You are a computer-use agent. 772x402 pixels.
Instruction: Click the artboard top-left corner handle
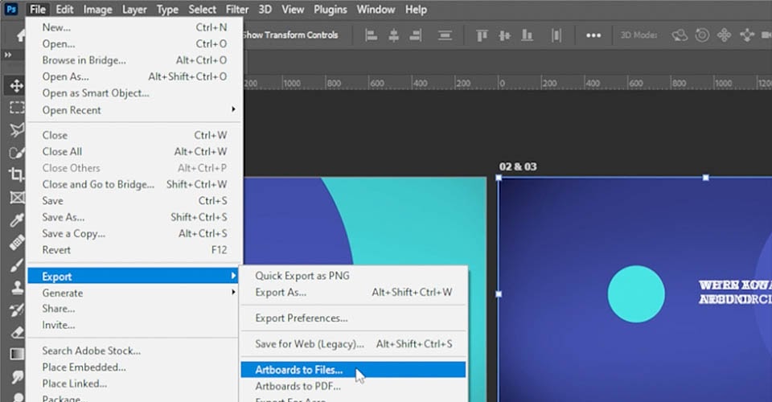[x=499, y=178]
